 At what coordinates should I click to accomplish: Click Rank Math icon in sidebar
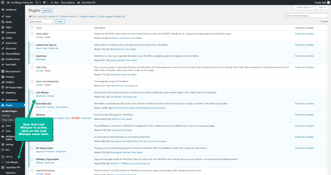click(x=3, y=65)
